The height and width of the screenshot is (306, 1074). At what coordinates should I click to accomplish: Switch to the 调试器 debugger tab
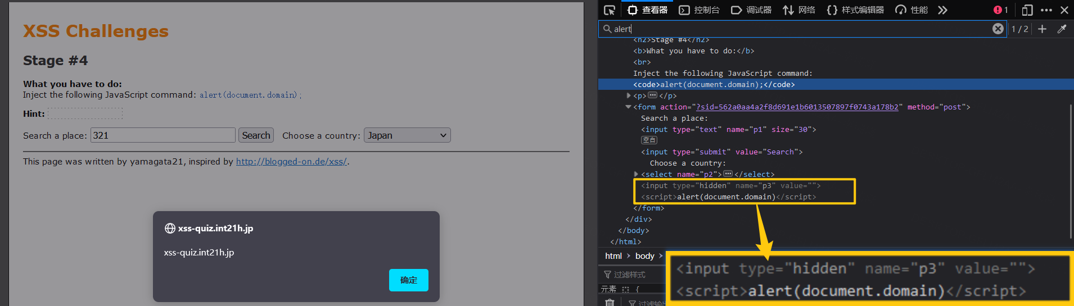[x=751, y=10]
